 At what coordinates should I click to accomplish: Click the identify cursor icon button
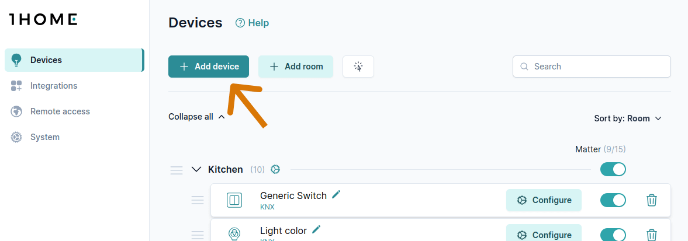click(x=358, y=67)
